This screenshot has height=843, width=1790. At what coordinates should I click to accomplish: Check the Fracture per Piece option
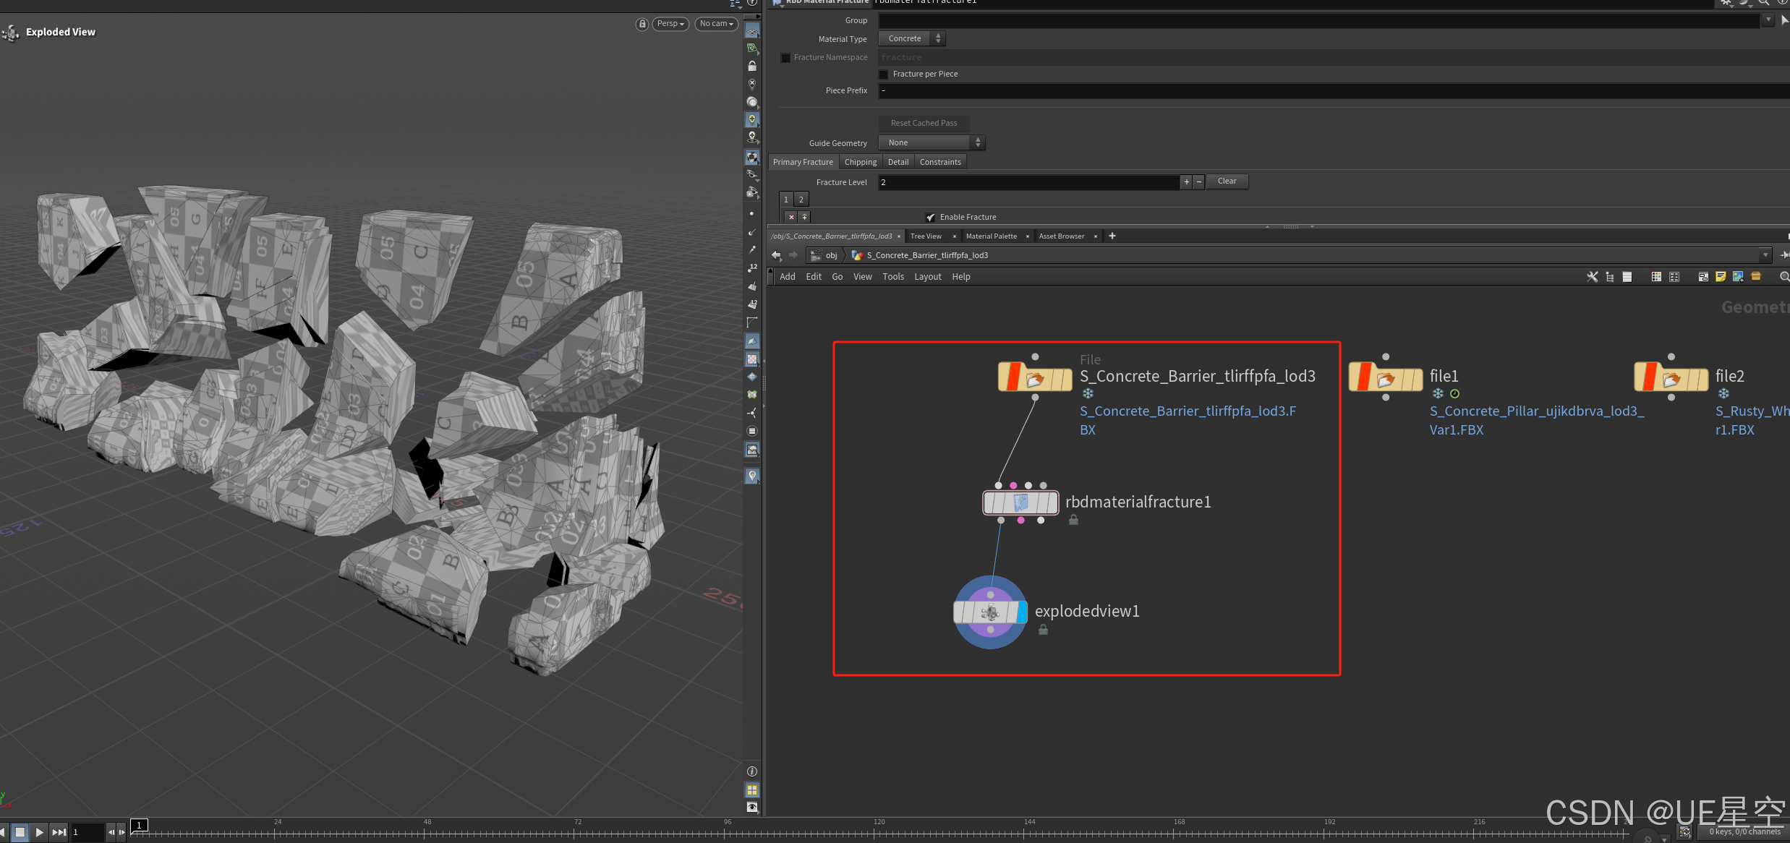click(x=884, y=74)
